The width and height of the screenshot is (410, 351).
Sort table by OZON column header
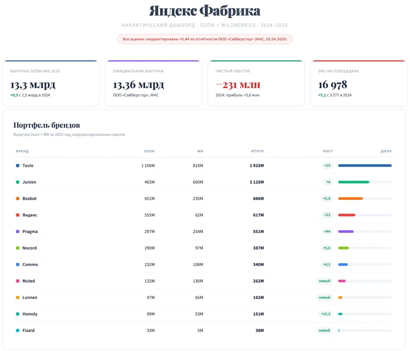point(149,151)
